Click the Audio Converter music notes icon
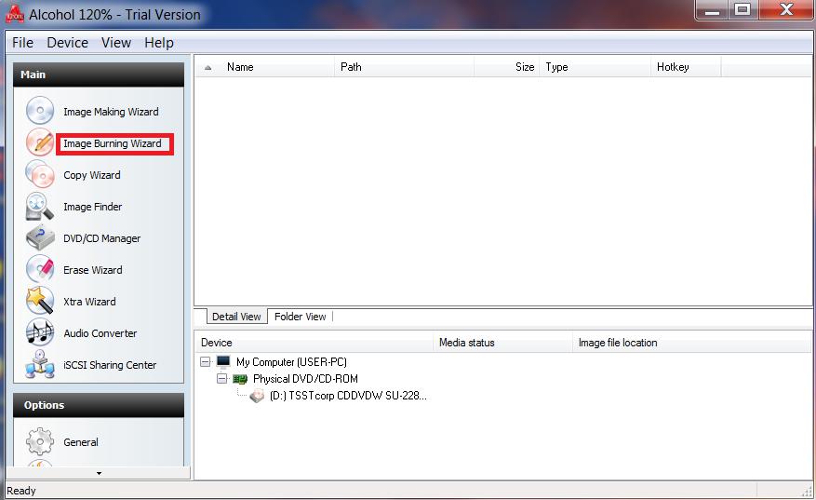 pos(40,332)
